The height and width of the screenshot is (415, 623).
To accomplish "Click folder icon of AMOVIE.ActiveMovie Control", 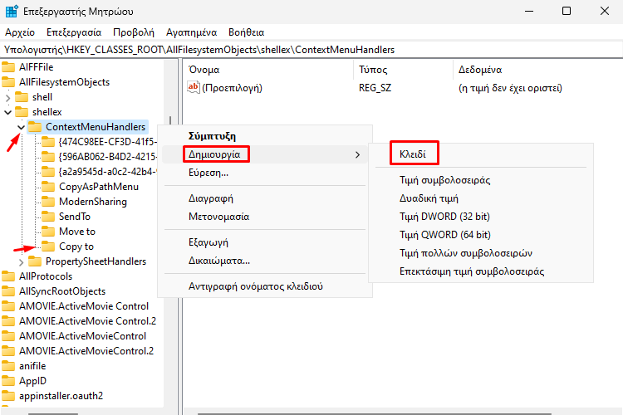I will tap(8, 306).
